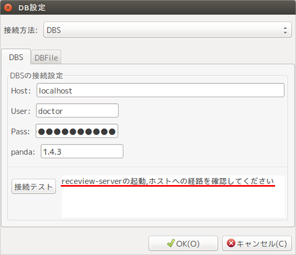Click the 接続方法: label

tap(21, 30)
